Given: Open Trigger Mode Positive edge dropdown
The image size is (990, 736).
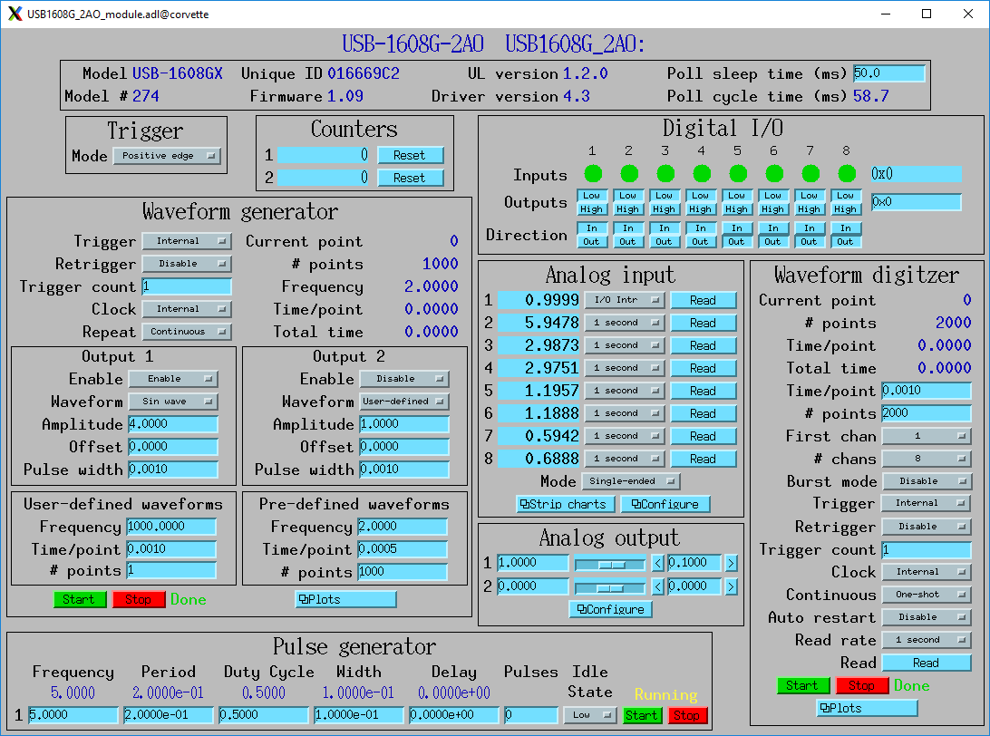Looking at the screenshot, I should click(167, 156).
